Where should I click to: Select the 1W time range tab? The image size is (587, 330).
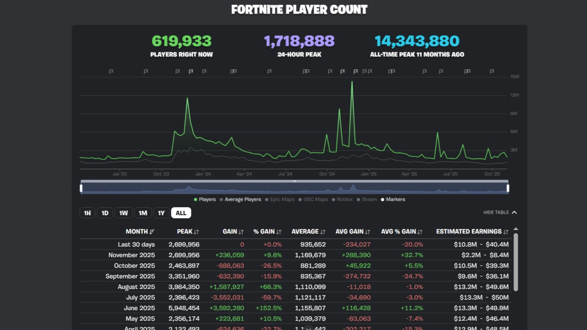click(x=123, y=213)
